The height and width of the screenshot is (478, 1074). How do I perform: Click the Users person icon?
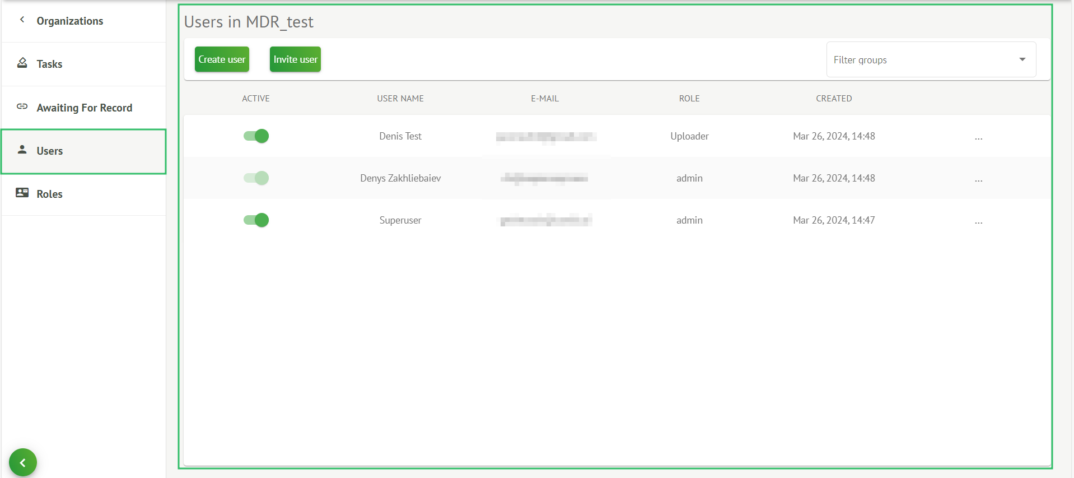(x=22, y=150)
